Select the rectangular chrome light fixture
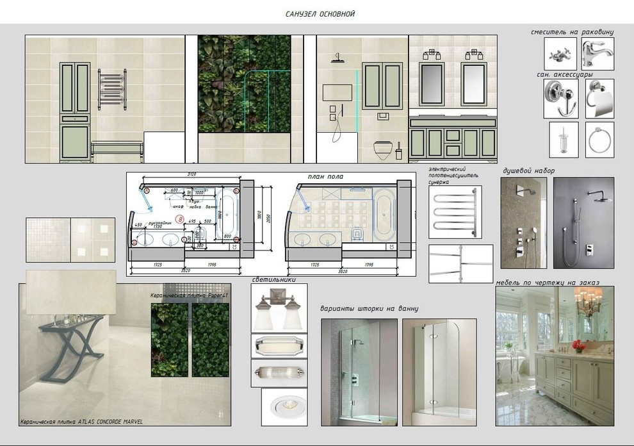This screenshot has width=634, height=446. click(x=279, y=345)
